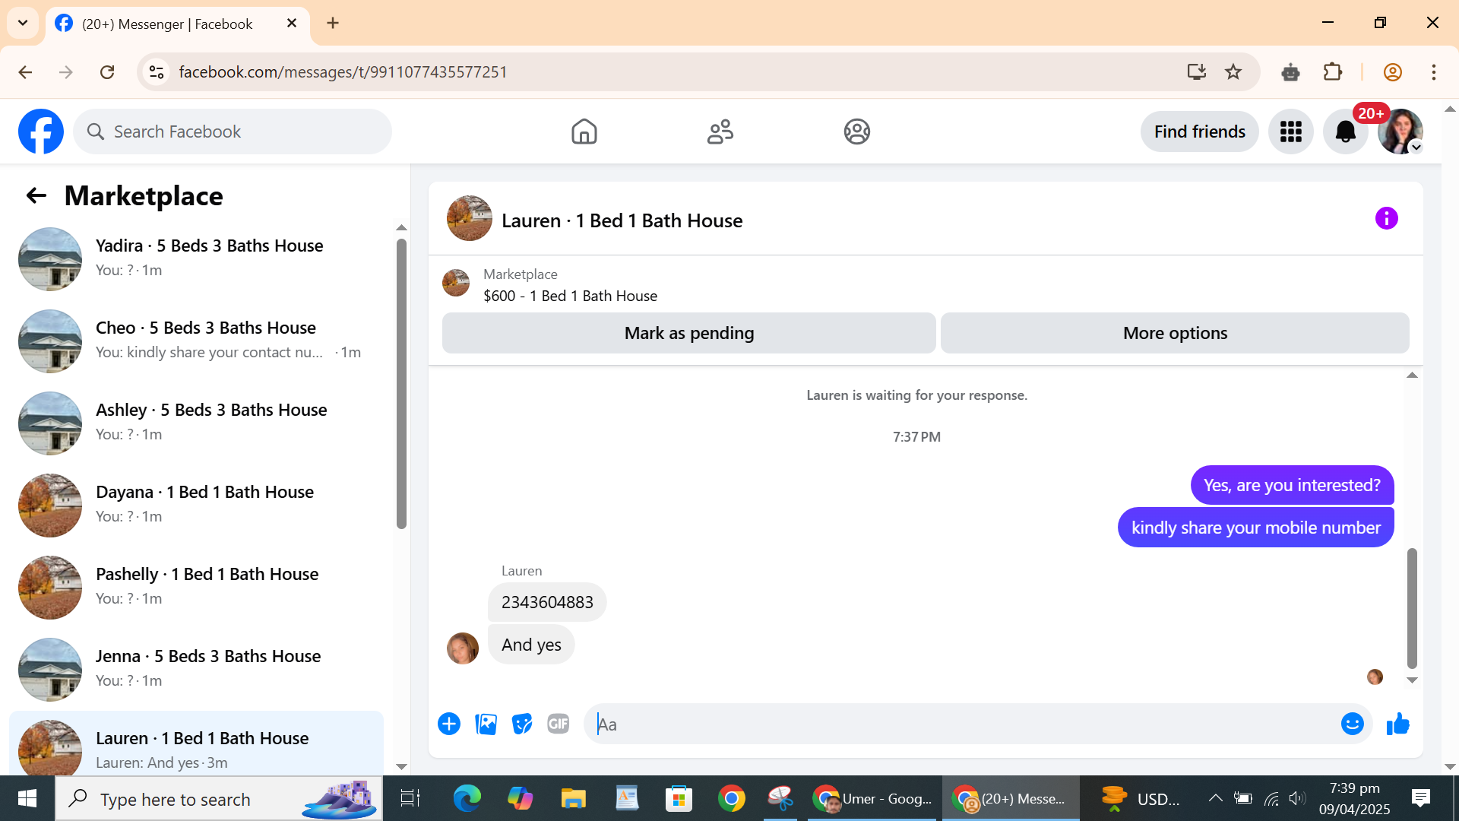Attach a photo with the image icon
The image size is (1459, 821).
coord(486,724)
